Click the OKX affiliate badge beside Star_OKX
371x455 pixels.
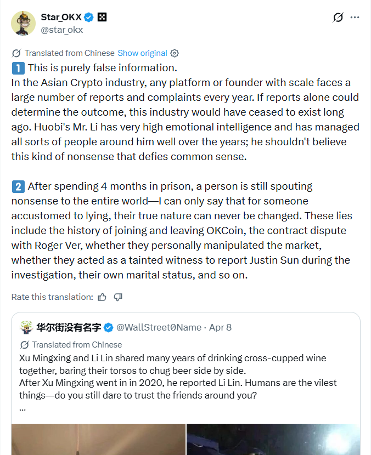[102, 17]
